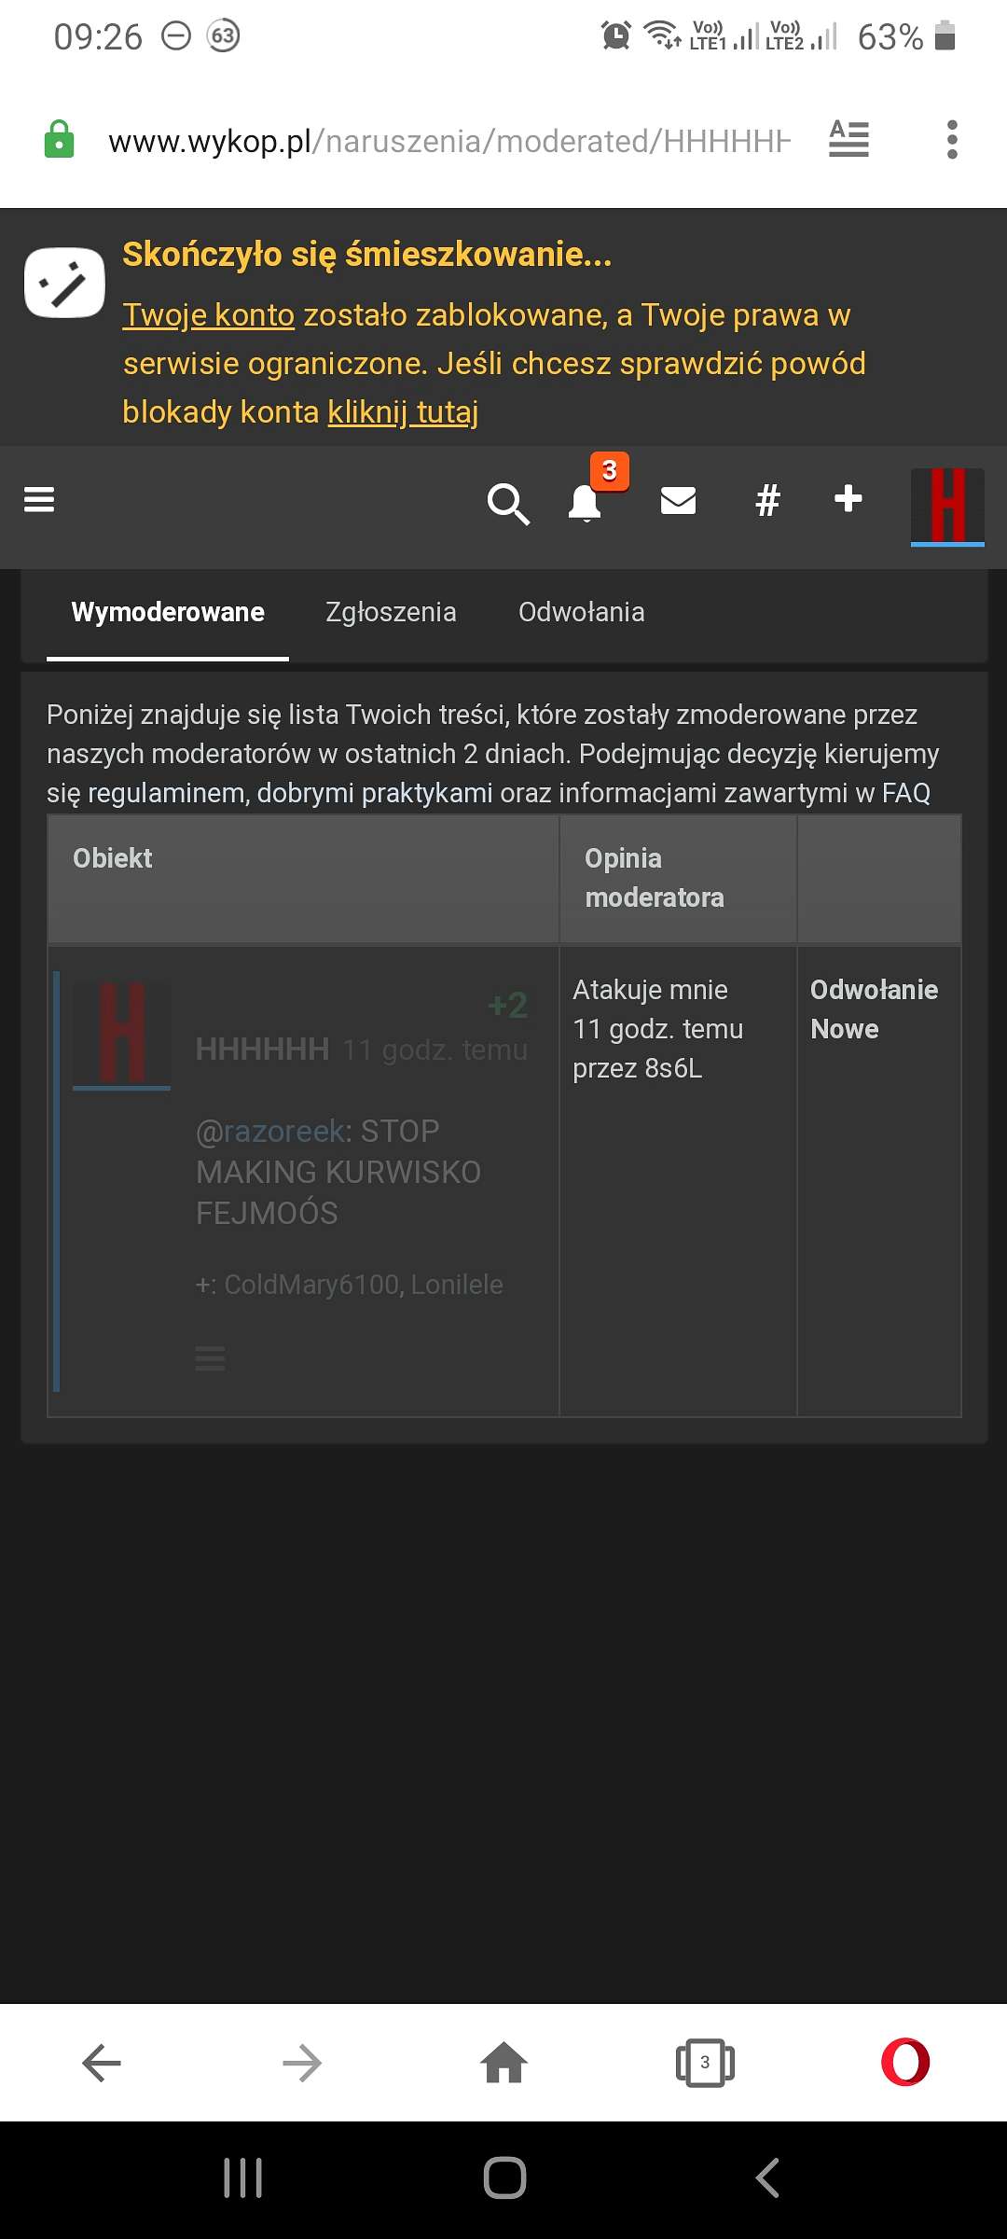Tap the green padlock site info icon
Viewport: 1007px width, 2239px height.
coord(59,140)
